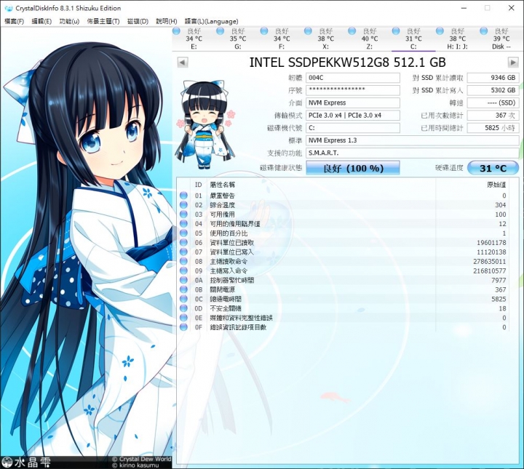Image resolution: width=524 pixels, height=469 pixels.
Task: Go to previous disk with left arrow
Action: (183, 63)
